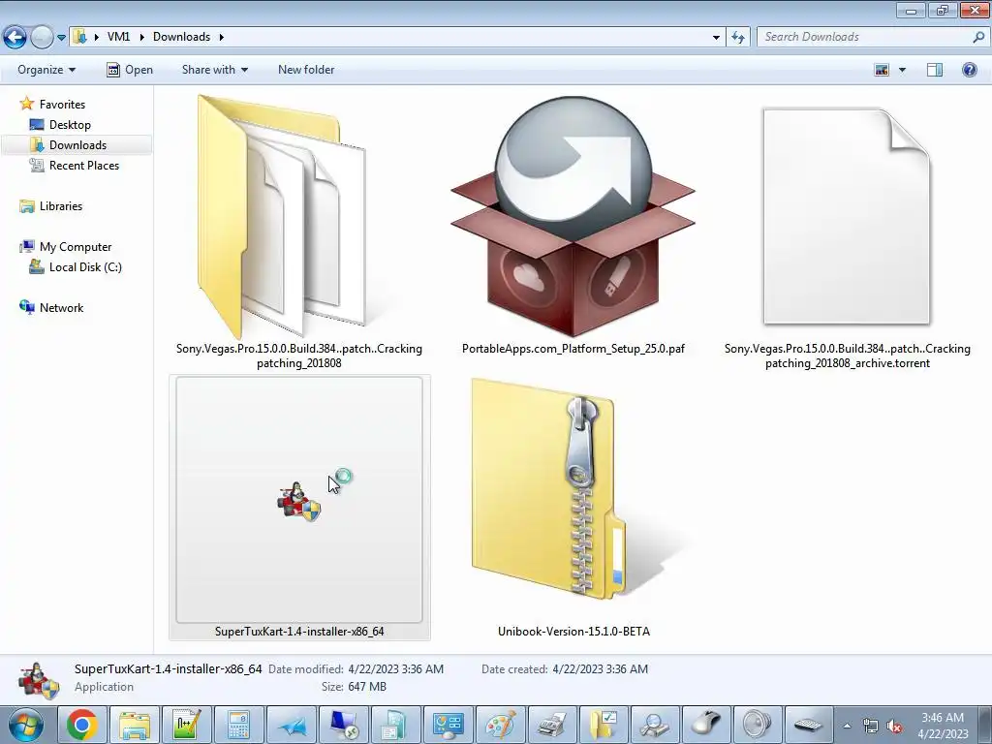Select the Sony.Vegas.Pro archive.torrent blank file icon
Viewport: 992px width, 744px height.
847,216
